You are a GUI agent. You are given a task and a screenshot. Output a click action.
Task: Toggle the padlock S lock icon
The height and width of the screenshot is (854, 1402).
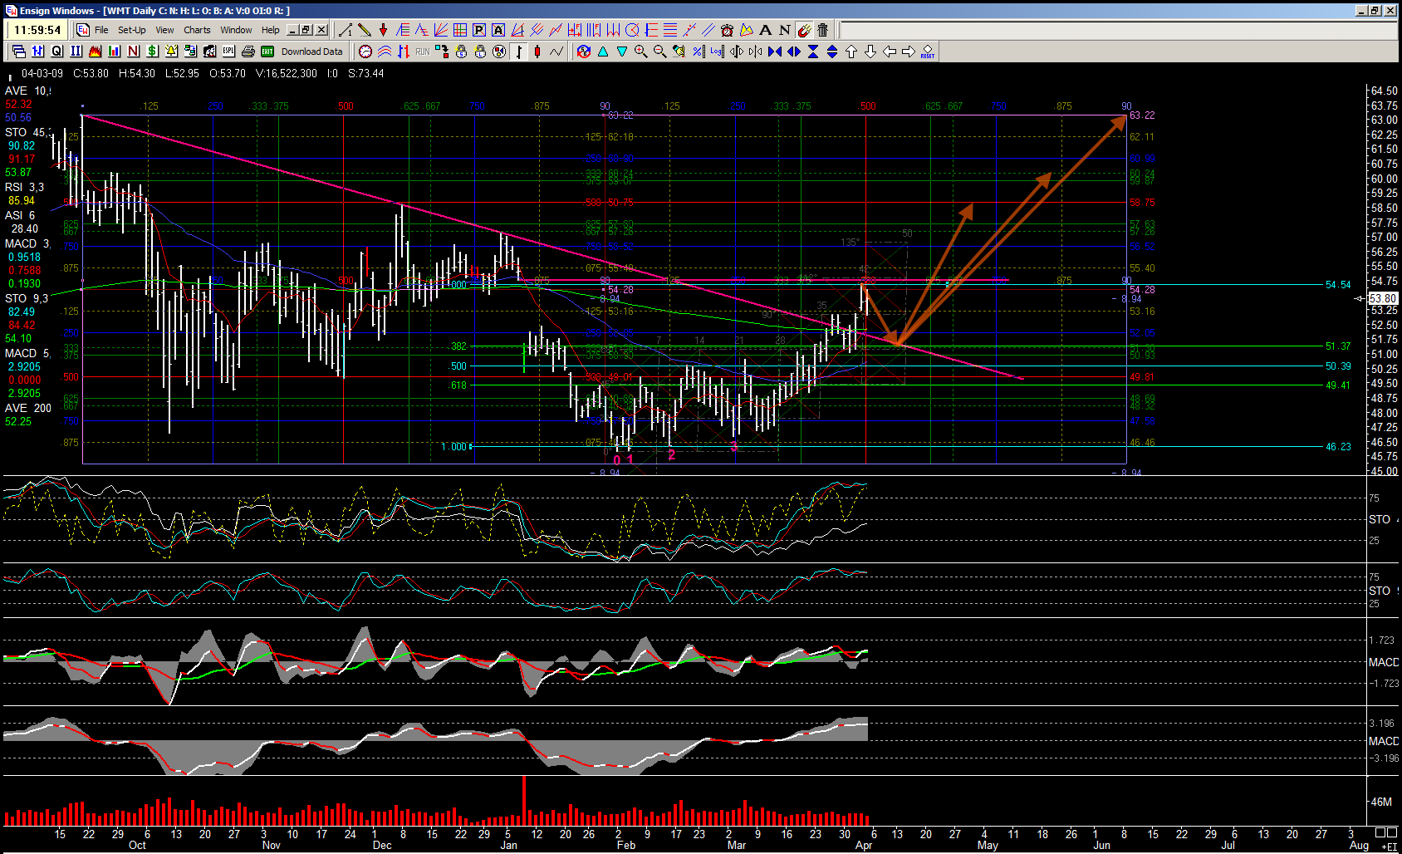(x=461, y=52)
